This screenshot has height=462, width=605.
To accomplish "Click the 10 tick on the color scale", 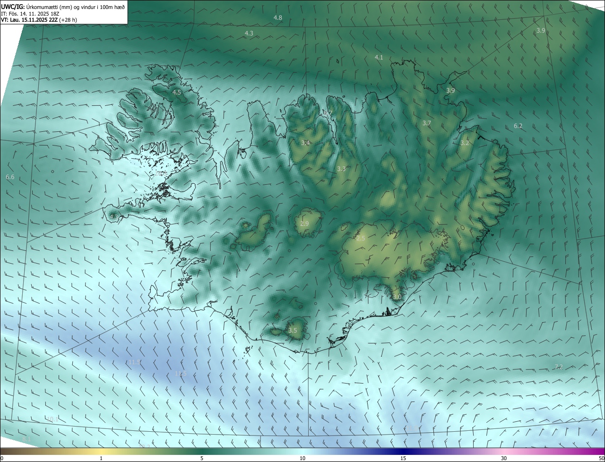I will pyautogui.click(x=302, y=458).
